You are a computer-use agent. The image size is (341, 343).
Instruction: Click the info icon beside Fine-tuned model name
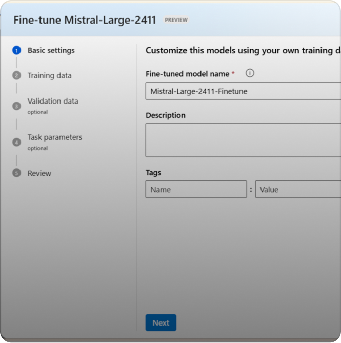[x=250, y=73]
